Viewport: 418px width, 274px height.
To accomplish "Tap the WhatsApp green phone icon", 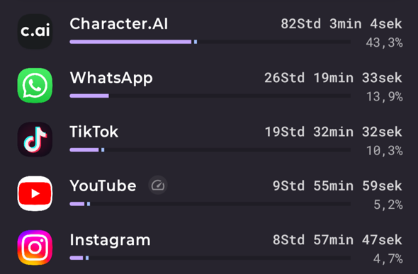I will point(35,85).
